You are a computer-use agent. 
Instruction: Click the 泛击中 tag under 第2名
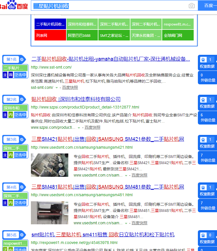(x=20, y=115)
